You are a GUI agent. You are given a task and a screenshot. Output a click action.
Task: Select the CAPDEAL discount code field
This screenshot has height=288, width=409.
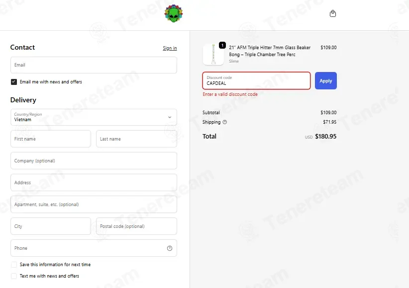(256, 81)
